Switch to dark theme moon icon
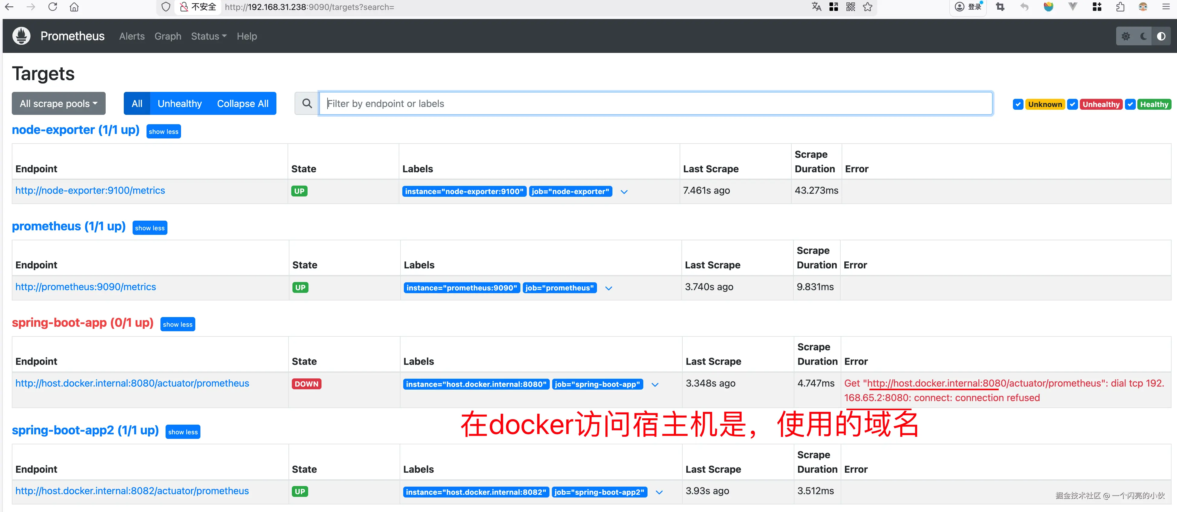 pyautogui.click(x=1143, y=37)
